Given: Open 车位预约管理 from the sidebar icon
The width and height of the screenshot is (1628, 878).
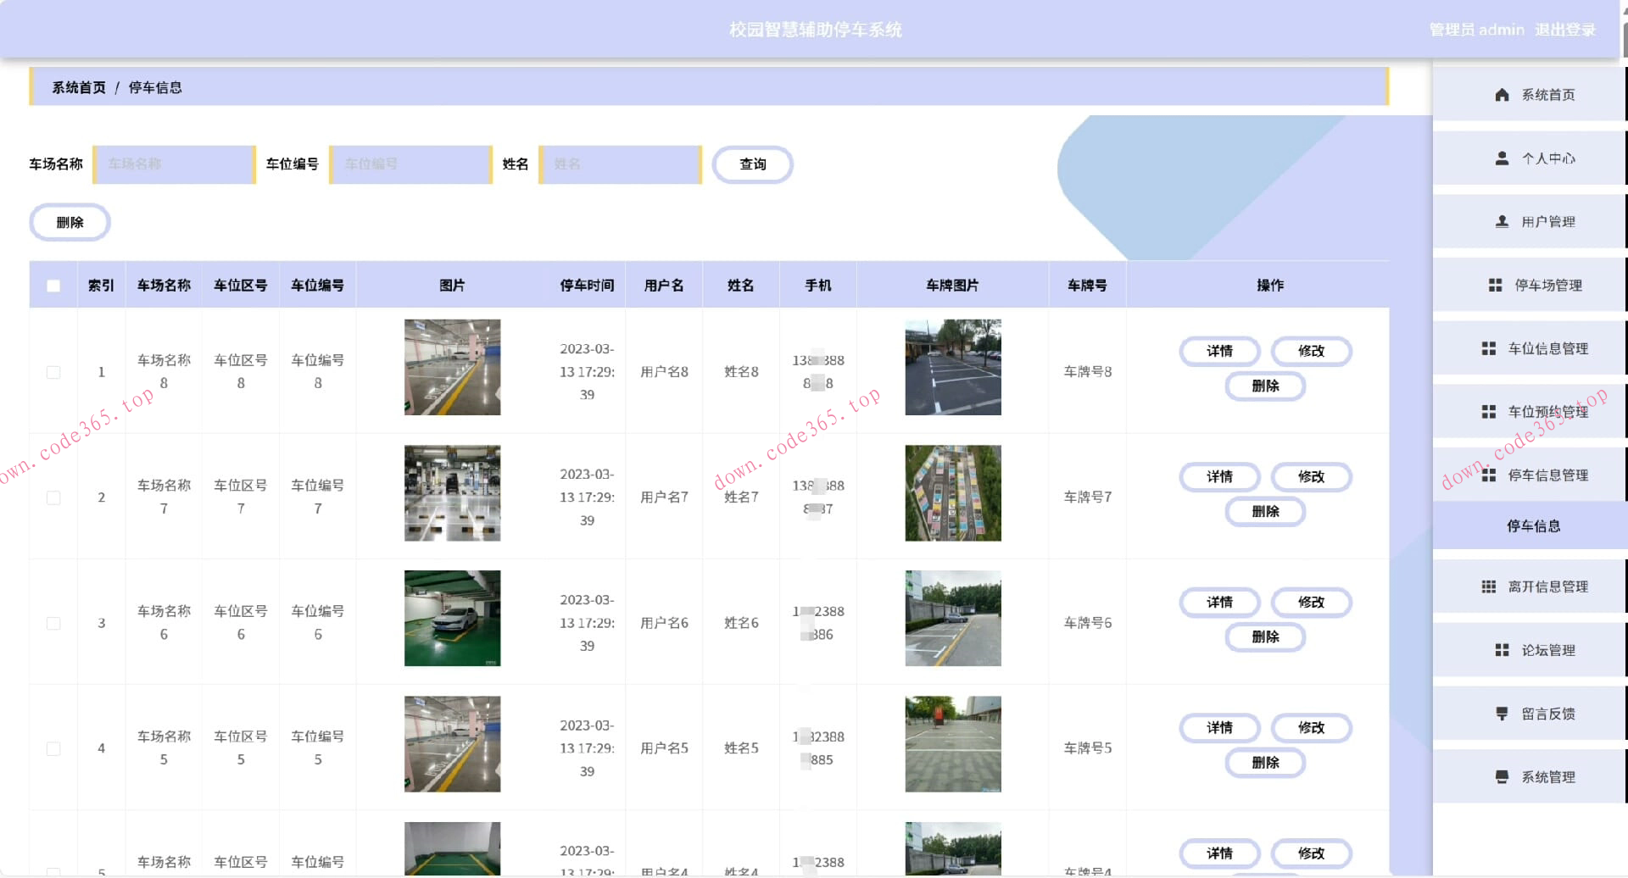Looking at the screenshot, I should (x=1489, y=411).
